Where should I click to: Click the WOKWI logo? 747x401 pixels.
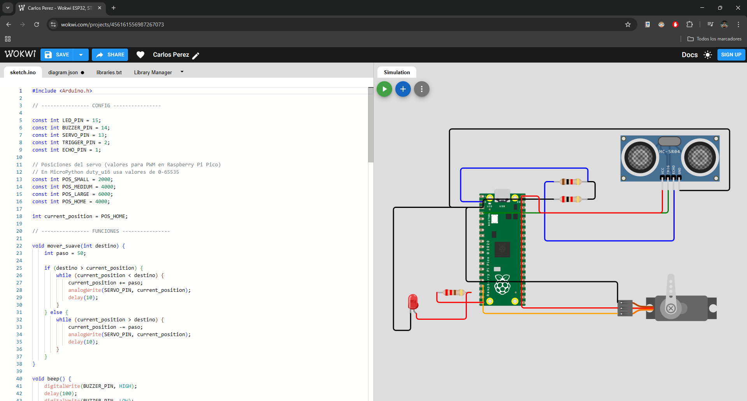coord(20,54)
